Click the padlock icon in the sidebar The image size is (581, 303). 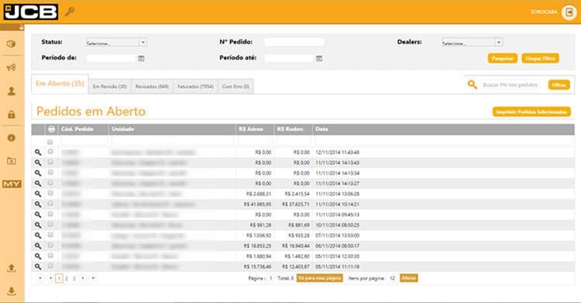(12, 114)
